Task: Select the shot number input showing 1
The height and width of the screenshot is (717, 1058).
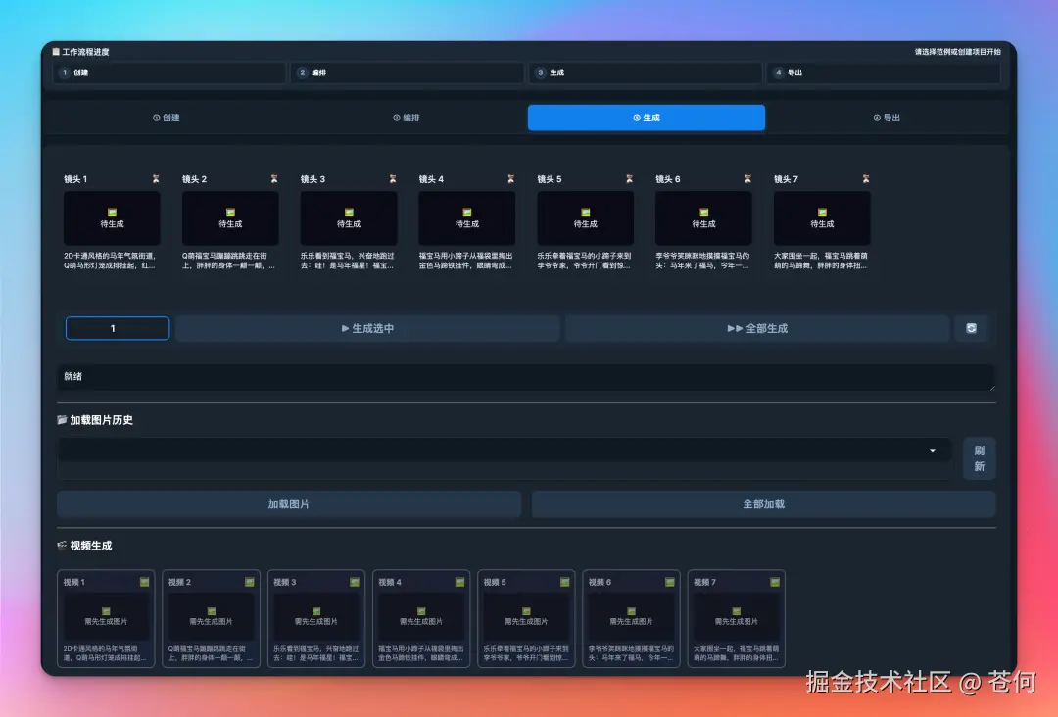Action: [x=117, y=328]
